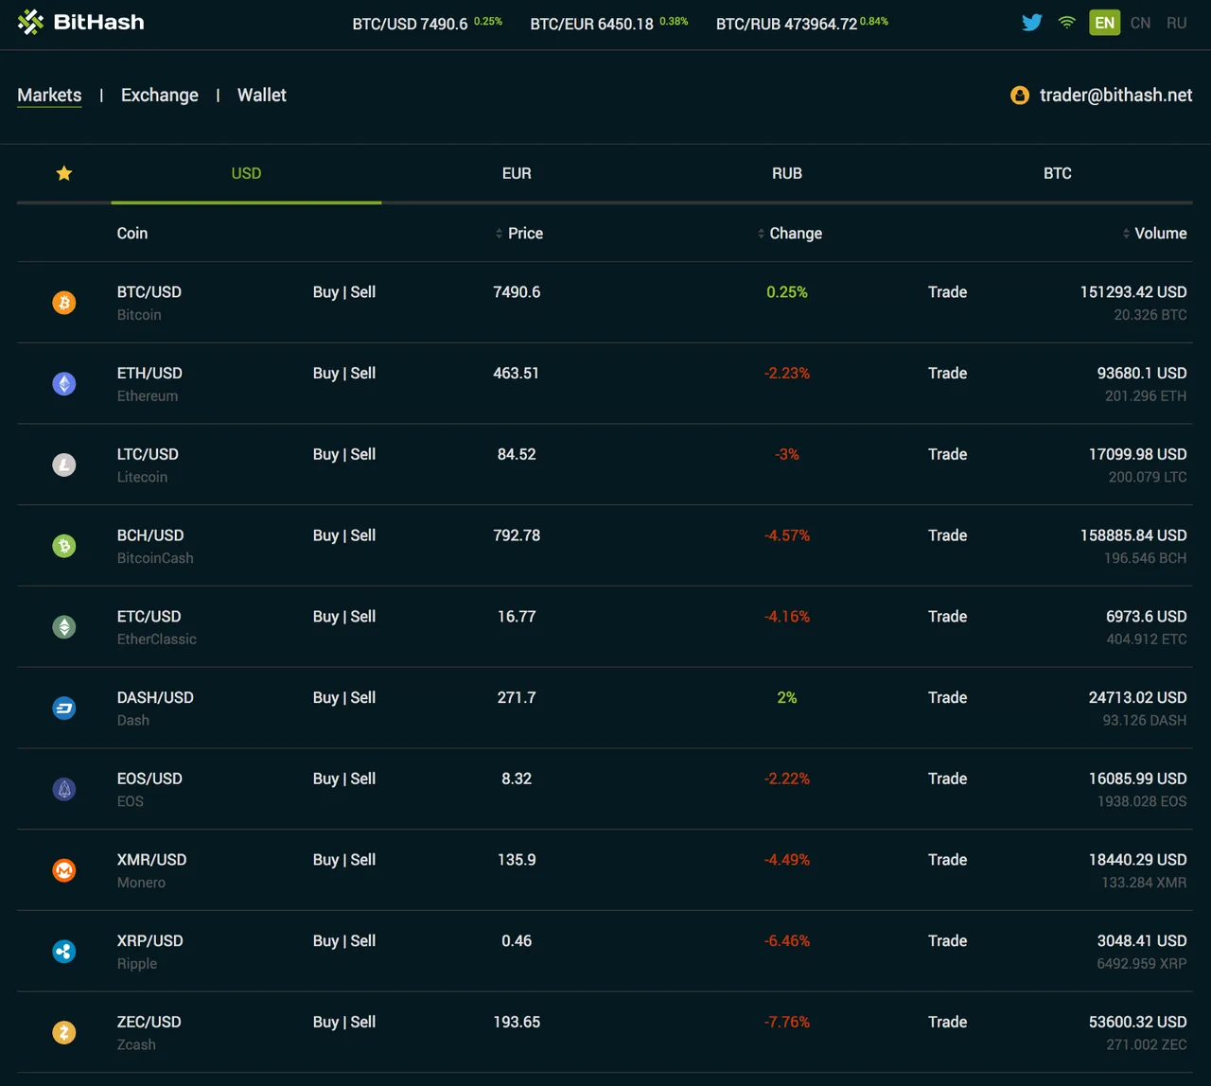1211x1086 pixels.
Task: Click Buy | Sell for DASH/USD
Action: click(x=344, y=698)
